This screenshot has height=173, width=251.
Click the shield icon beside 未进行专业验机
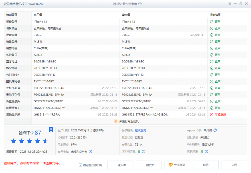116,121
